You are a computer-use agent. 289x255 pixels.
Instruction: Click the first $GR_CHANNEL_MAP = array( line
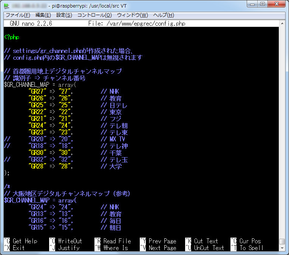pyautogui.click(x=40, y=85)
